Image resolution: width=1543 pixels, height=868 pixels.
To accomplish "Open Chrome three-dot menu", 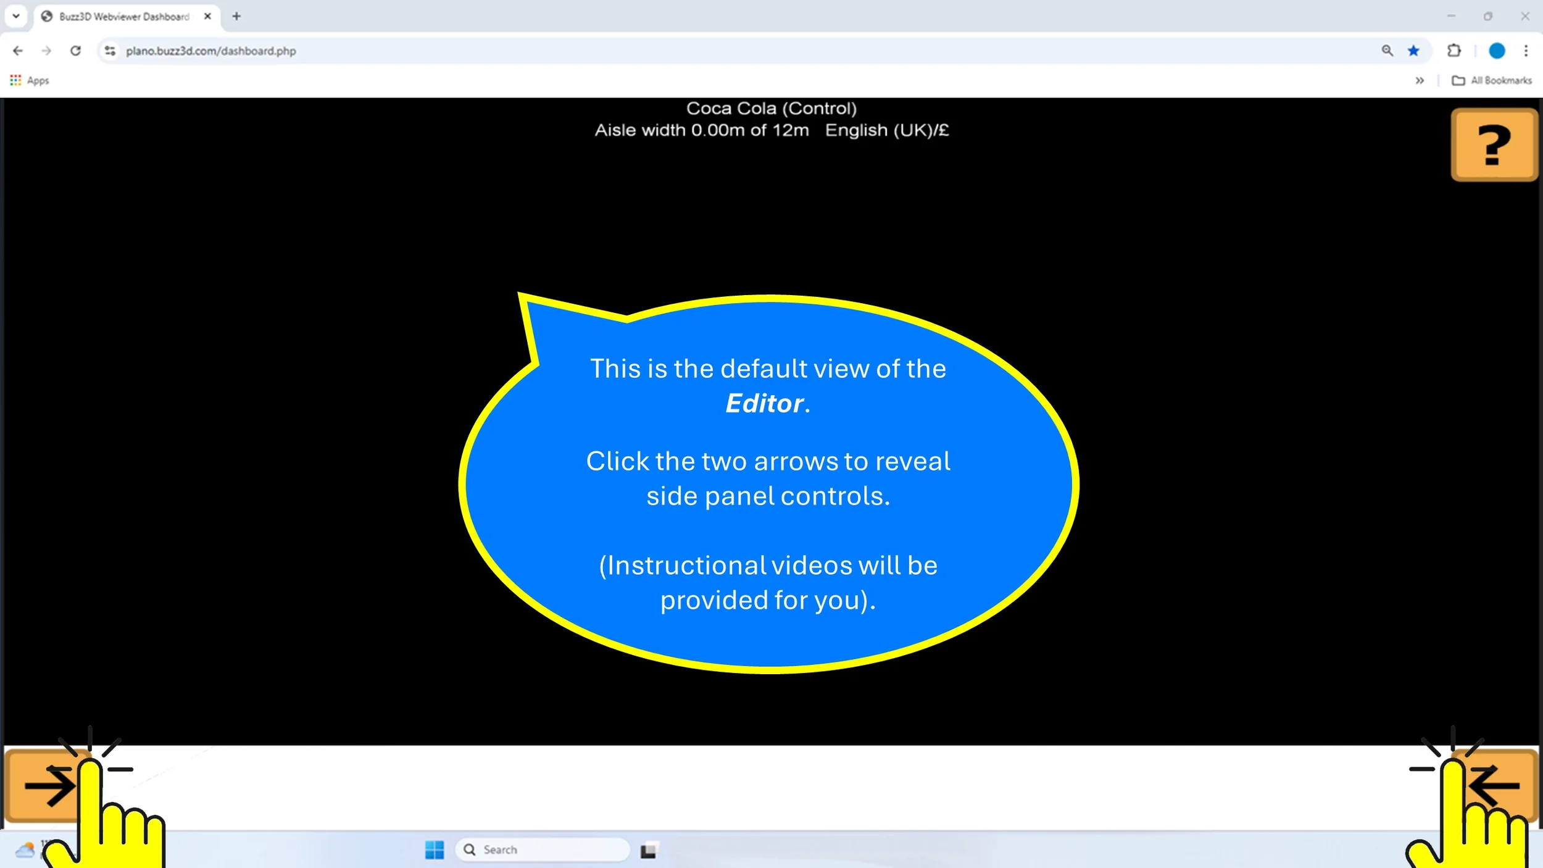I will (x=1526, y=51).
